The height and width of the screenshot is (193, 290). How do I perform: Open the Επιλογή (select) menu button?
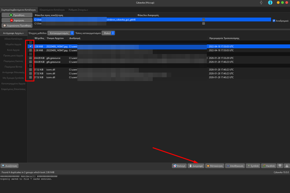179,166
